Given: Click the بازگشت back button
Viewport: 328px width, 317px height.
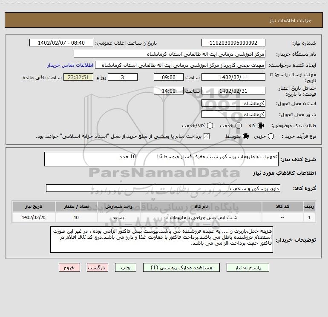Looking at the screenshot, I should coord(98,268).
